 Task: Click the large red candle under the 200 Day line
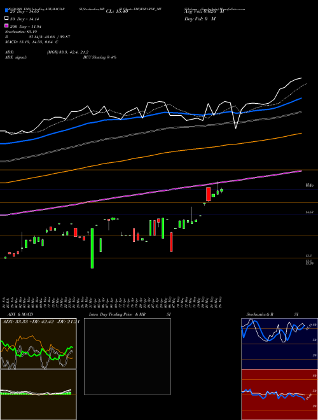point(208,194)
